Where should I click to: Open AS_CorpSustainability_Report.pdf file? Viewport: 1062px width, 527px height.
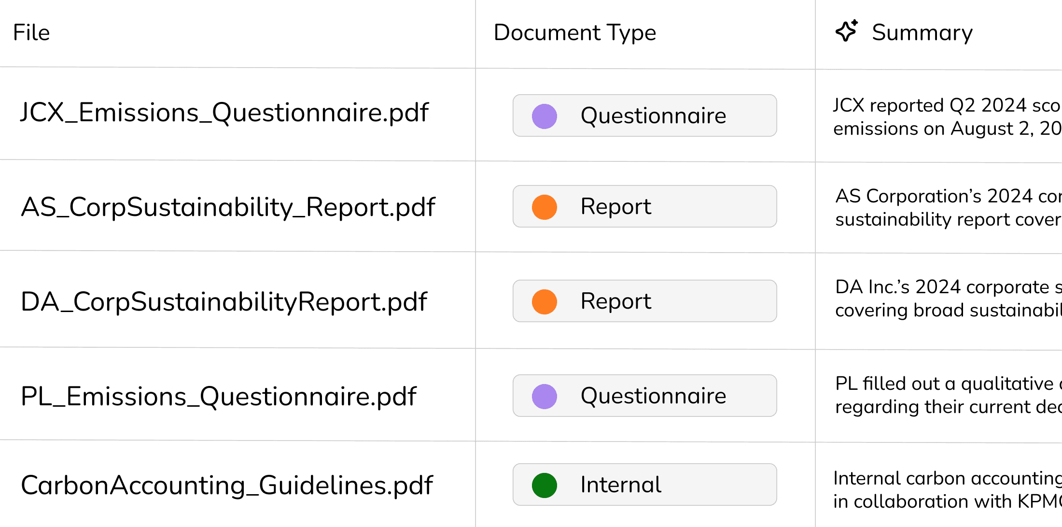coord(228,207)
